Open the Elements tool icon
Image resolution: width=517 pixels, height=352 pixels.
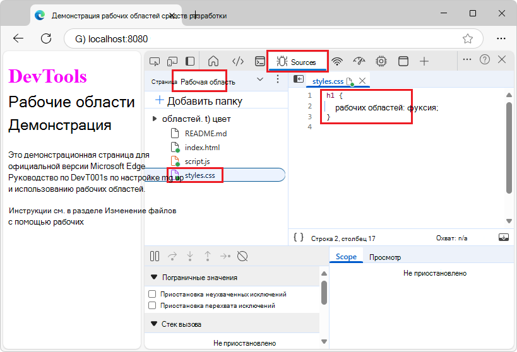238,61
